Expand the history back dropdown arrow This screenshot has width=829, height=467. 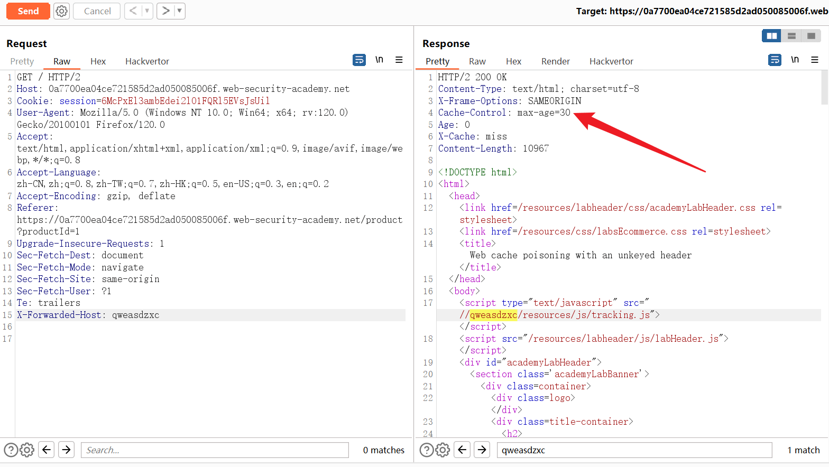pos(147,11)
